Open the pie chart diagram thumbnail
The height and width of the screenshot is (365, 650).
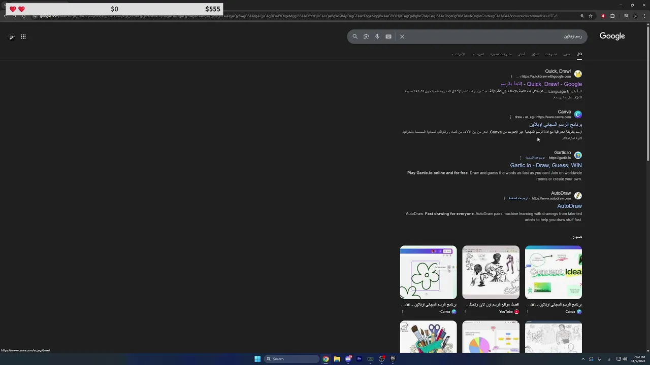pos(491,337)
